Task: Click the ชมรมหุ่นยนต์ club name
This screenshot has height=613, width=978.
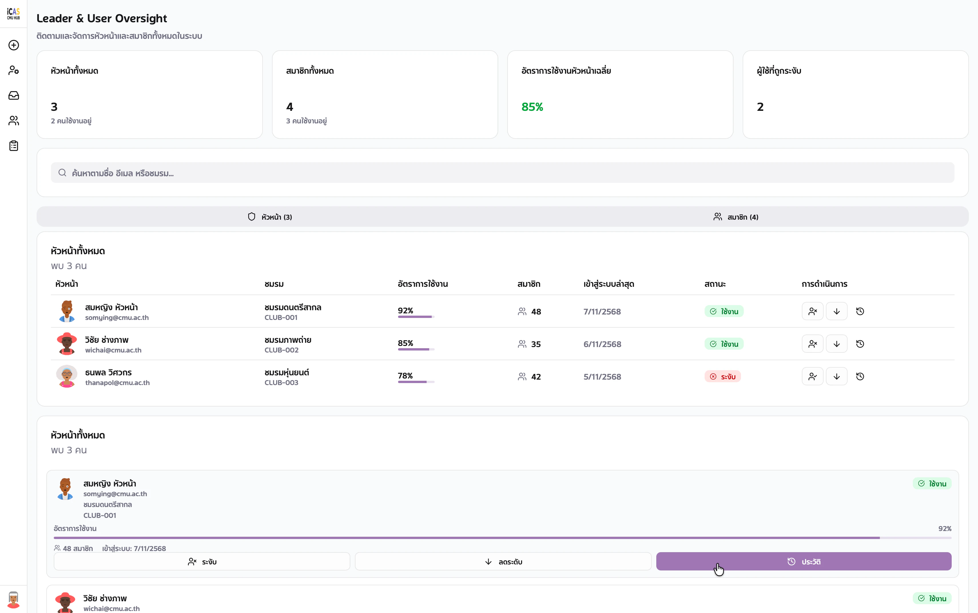Action: pos(287,372)
